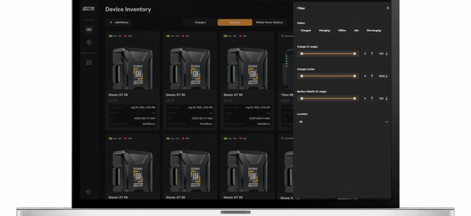The height and width of the screenshot is (216, 471).
Task: Adjust Charge range maximum value stepper
Action: coord(386,53)
